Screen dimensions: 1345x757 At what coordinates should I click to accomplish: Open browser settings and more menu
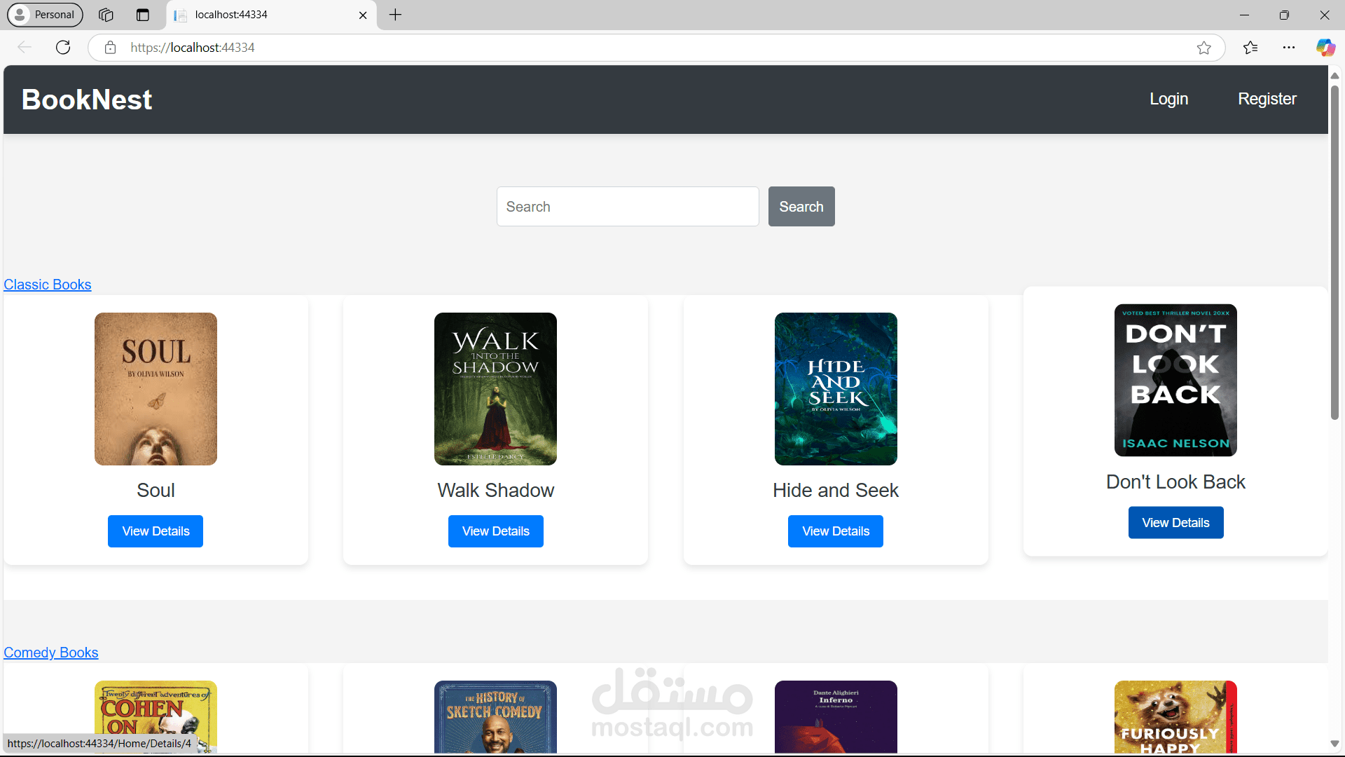point(1289,48)
